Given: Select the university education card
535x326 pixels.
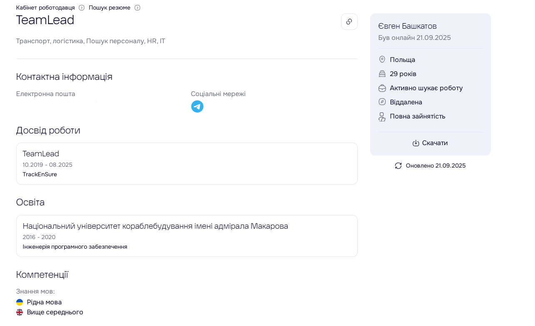Looking at the screenshot, I should click(187, 236).
